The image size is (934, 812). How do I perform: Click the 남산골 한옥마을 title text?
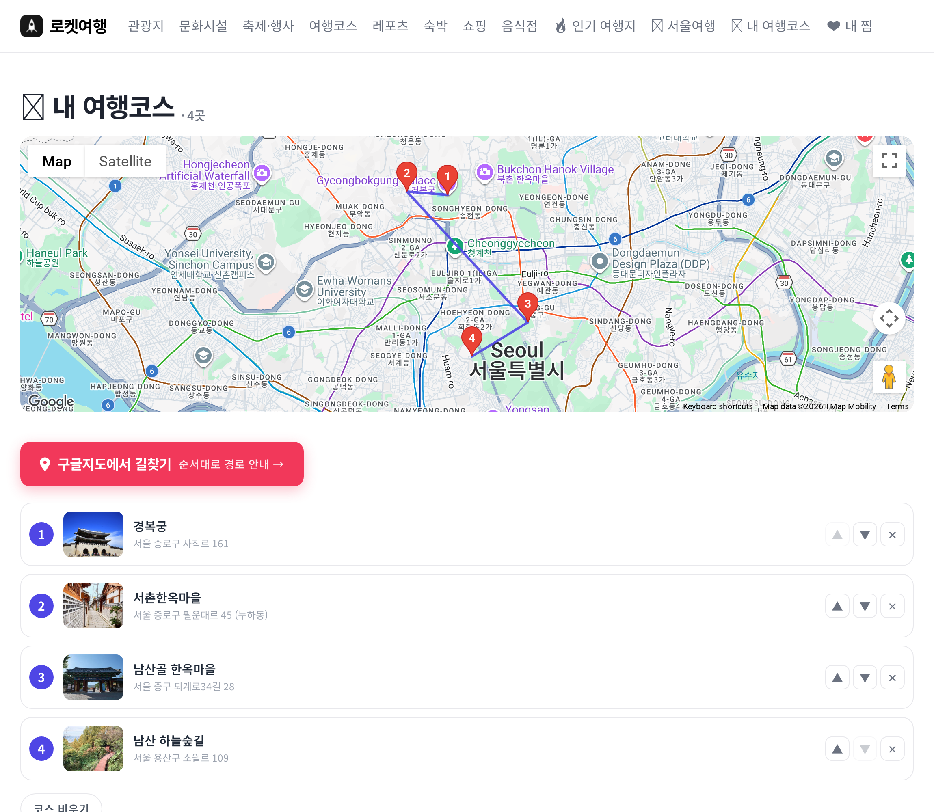(175, 669)
